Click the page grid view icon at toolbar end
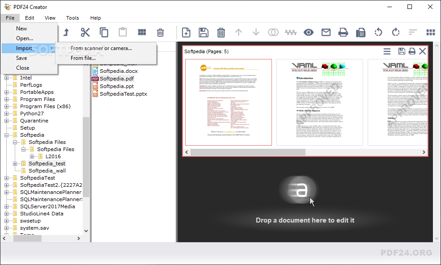Screen dimensions: 441x265 pos(431,32)
